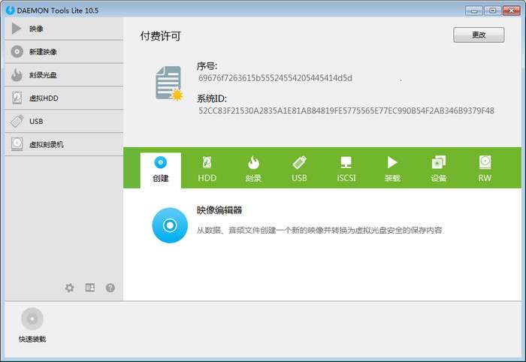Viewport: 526px width, 362px height.
Task: Click the image editor description text
Action: pos(319,231)
